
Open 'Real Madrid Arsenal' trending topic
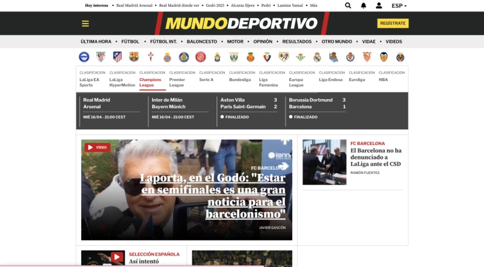click(x=134, y=5)
